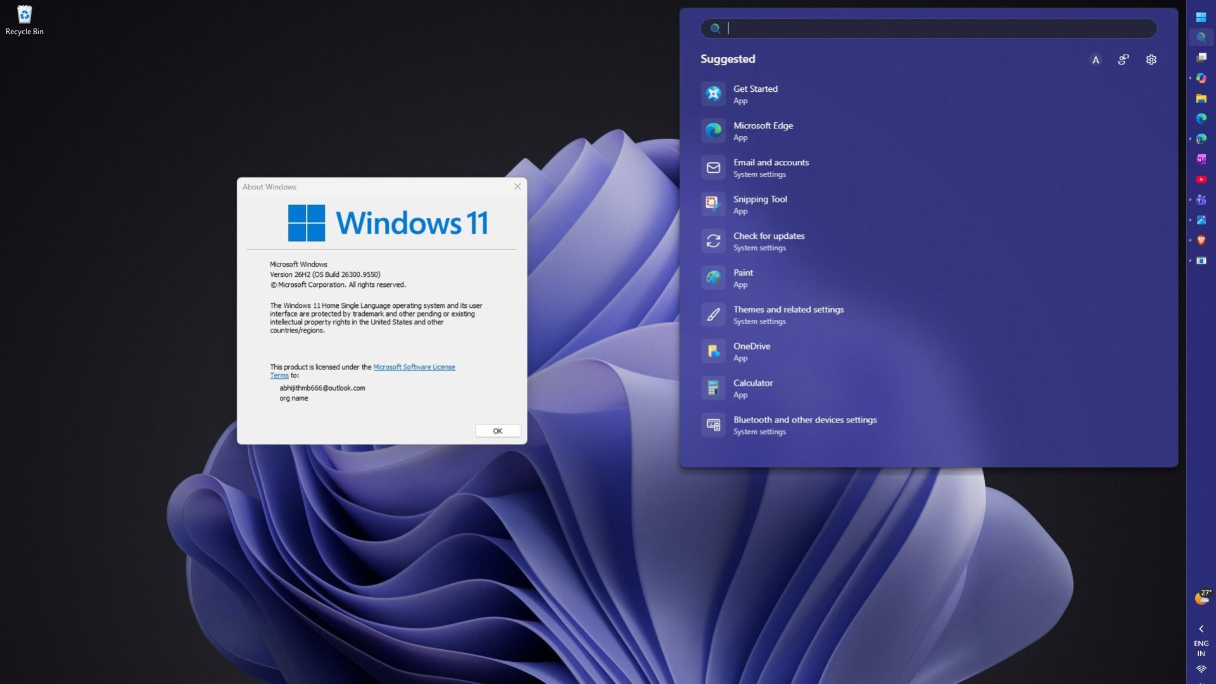
Task: Open Microsoft Edge from Suggested list
Action: pyautogui.click(x=928, y=130)
